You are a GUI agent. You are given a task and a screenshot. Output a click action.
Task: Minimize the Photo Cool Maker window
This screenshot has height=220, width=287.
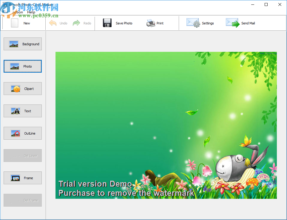click(253, 4)
